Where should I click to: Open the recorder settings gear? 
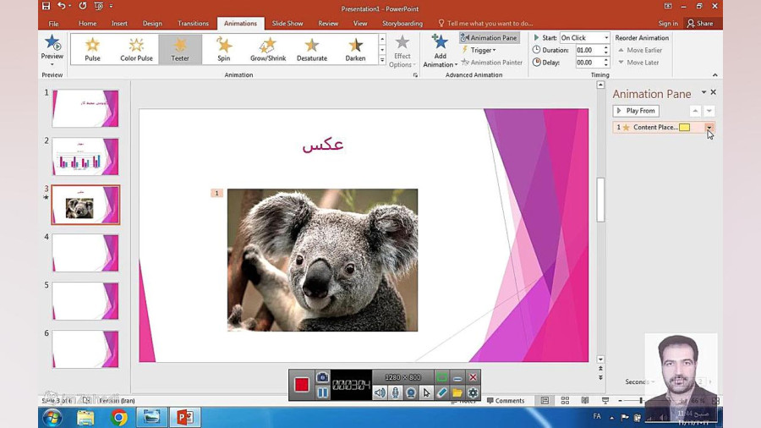(x=473, y=392)
